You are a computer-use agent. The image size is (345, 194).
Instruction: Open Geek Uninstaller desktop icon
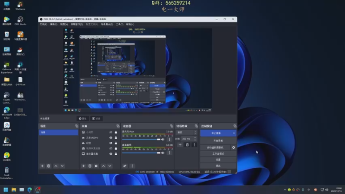[x=6, y=173]
